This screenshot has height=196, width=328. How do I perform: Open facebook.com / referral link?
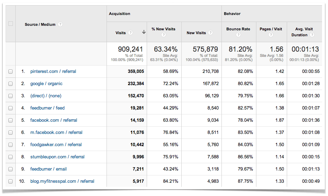[54, 120]
